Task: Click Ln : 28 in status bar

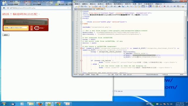Action: coord(111,74)
